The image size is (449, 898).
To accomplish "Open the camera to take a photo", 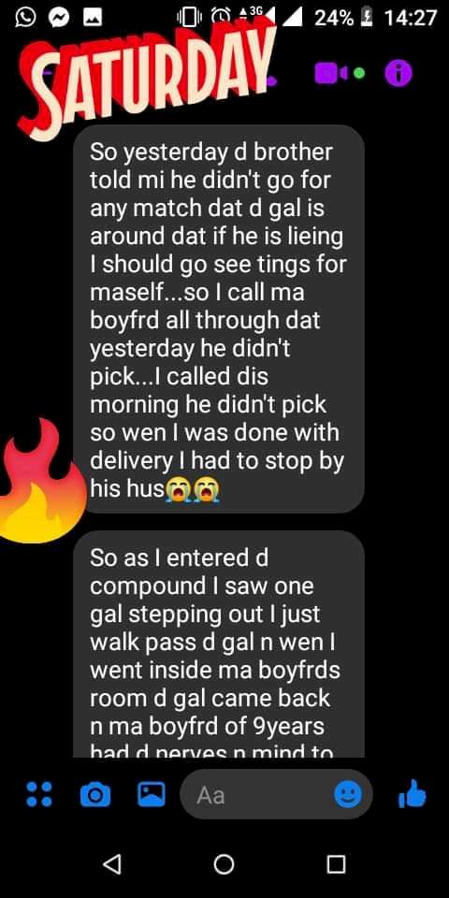I will 95,795.
